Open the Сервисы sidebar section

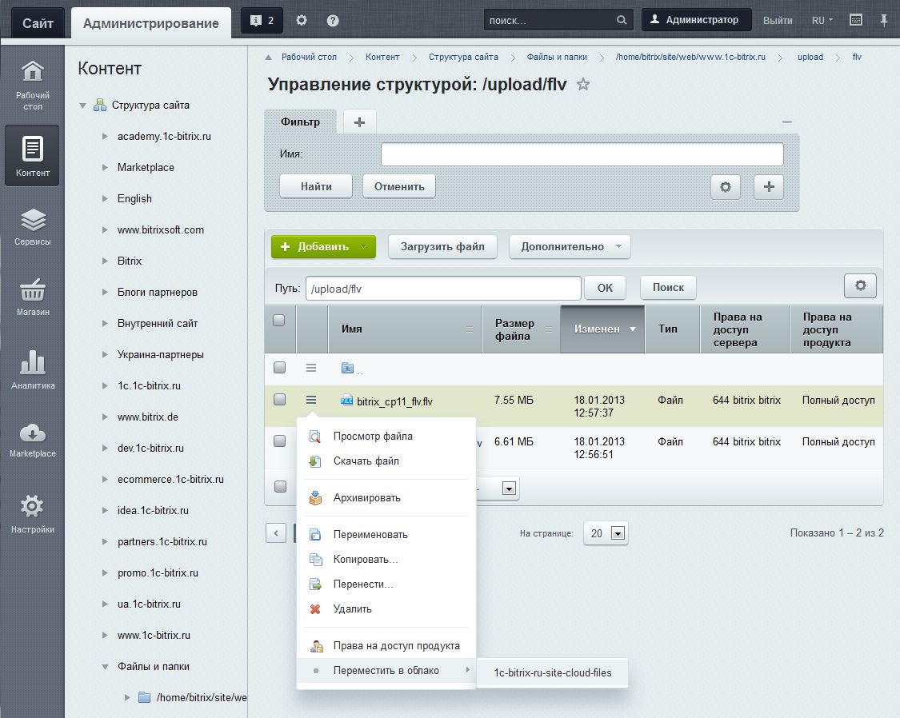tap(32, 225)
